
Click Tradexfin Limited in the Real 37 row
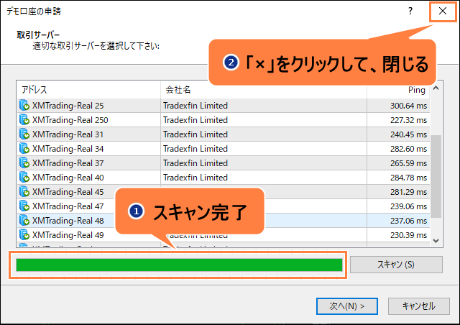click(x=195, y=163)
